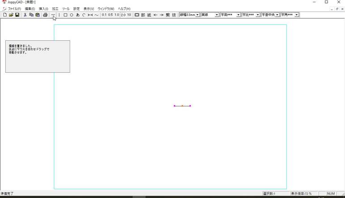345x198 pixels.
Task: Toggle the 2.0 line width preset
Action: pyautogui.click(x=123, y=15)
